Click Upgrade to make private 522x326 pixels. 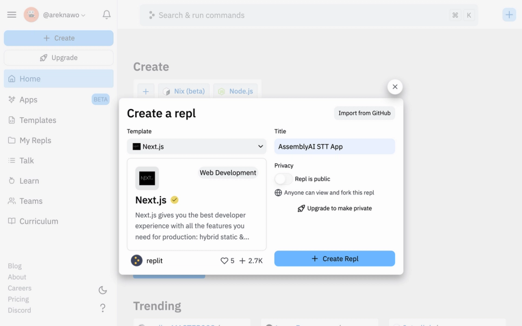click(334, 208)
